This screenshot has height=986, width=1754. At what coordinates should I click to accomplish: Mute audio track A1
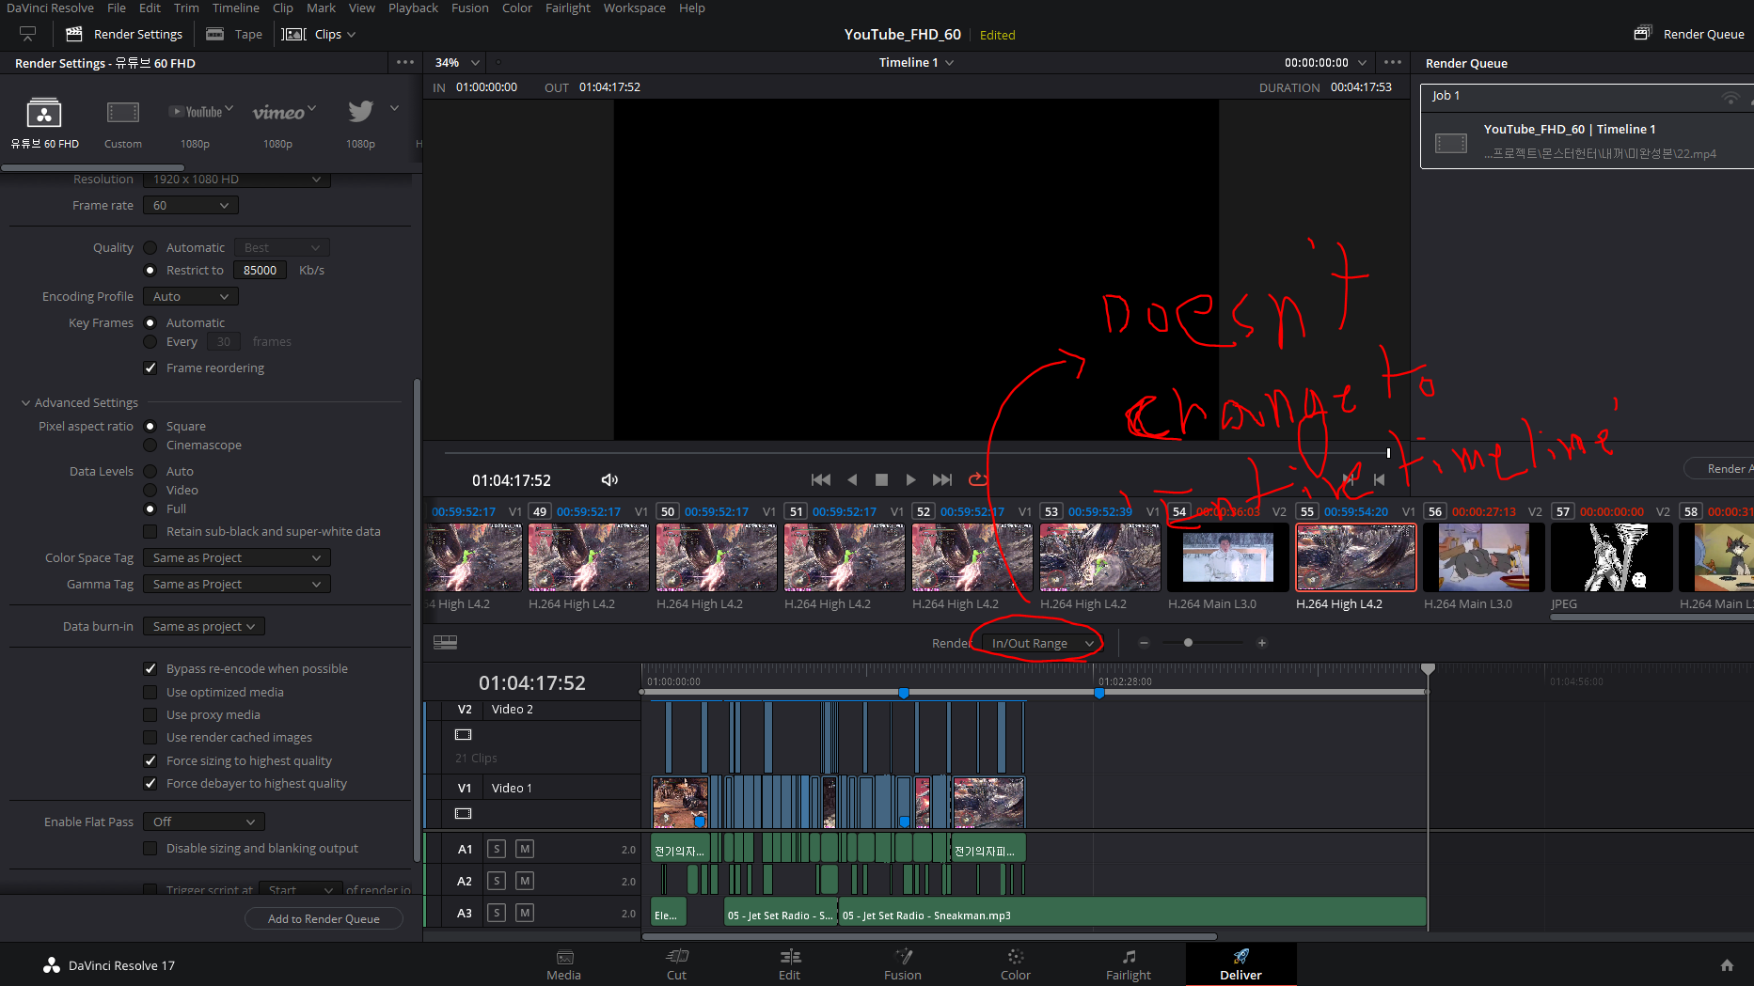coord(525,849)
